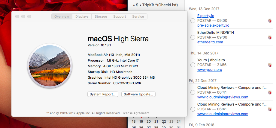Close the About This Mac window
This screenshot has width=276, height=128.
click(17, 16)
